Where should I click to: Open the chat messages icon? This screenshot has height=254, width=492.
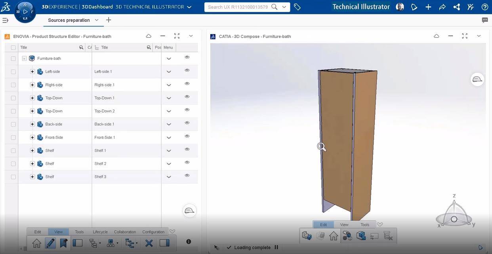pos(485,20)
